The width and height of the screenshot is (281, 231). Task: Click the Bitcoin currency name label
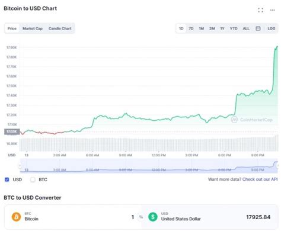(x=31, y=219)
